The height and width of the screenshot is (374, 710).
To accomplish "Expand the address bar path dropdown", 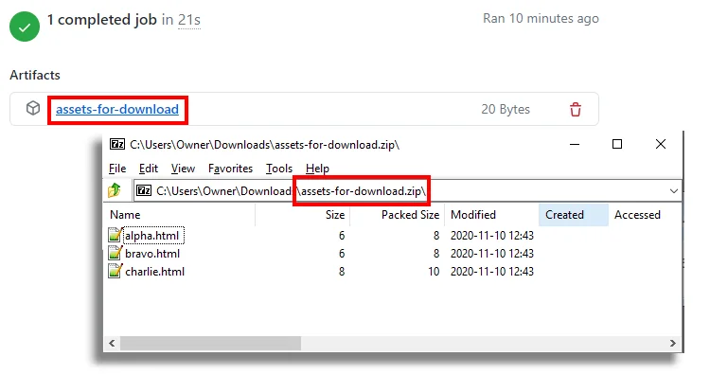I will 674,191.
